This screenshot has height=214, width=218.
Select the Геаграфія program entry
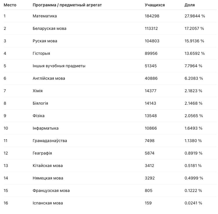click(x=42, y=153)
